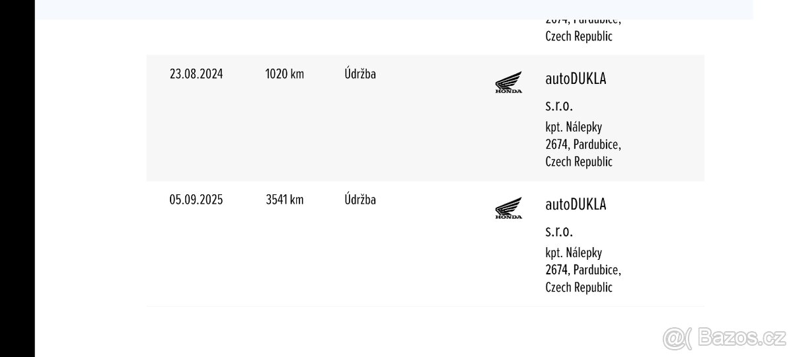Select the date 05.09.2025

coord(196,200)
